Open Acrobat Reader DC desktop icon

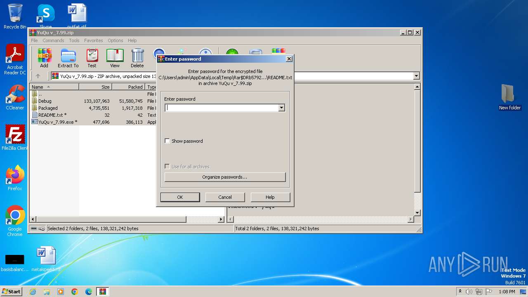[15, 60]
